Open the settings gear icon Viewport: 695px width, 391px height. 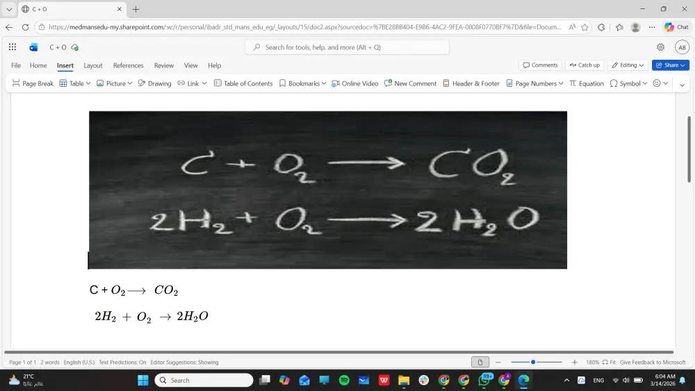pos(660,47)
